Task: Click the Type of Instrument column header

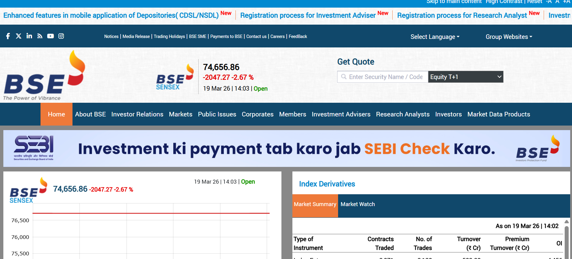Action: click(308, 243)
